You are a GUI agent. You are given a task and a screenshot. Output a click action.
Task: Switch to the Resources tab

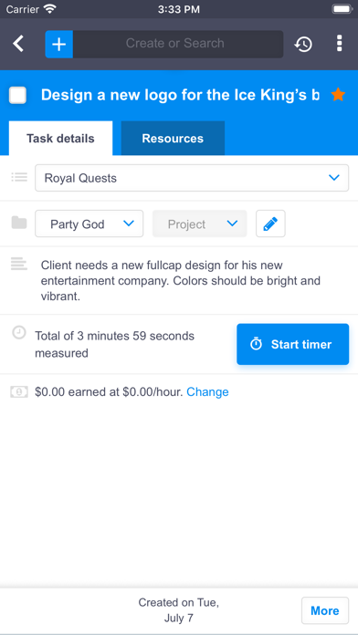point(173,138)
